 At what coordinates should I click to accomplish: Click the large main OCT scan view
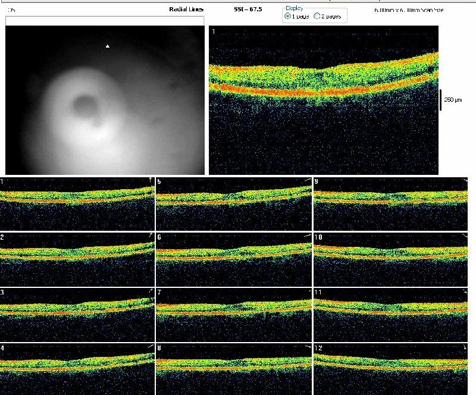pyautogui.click(x=324, y=100)
